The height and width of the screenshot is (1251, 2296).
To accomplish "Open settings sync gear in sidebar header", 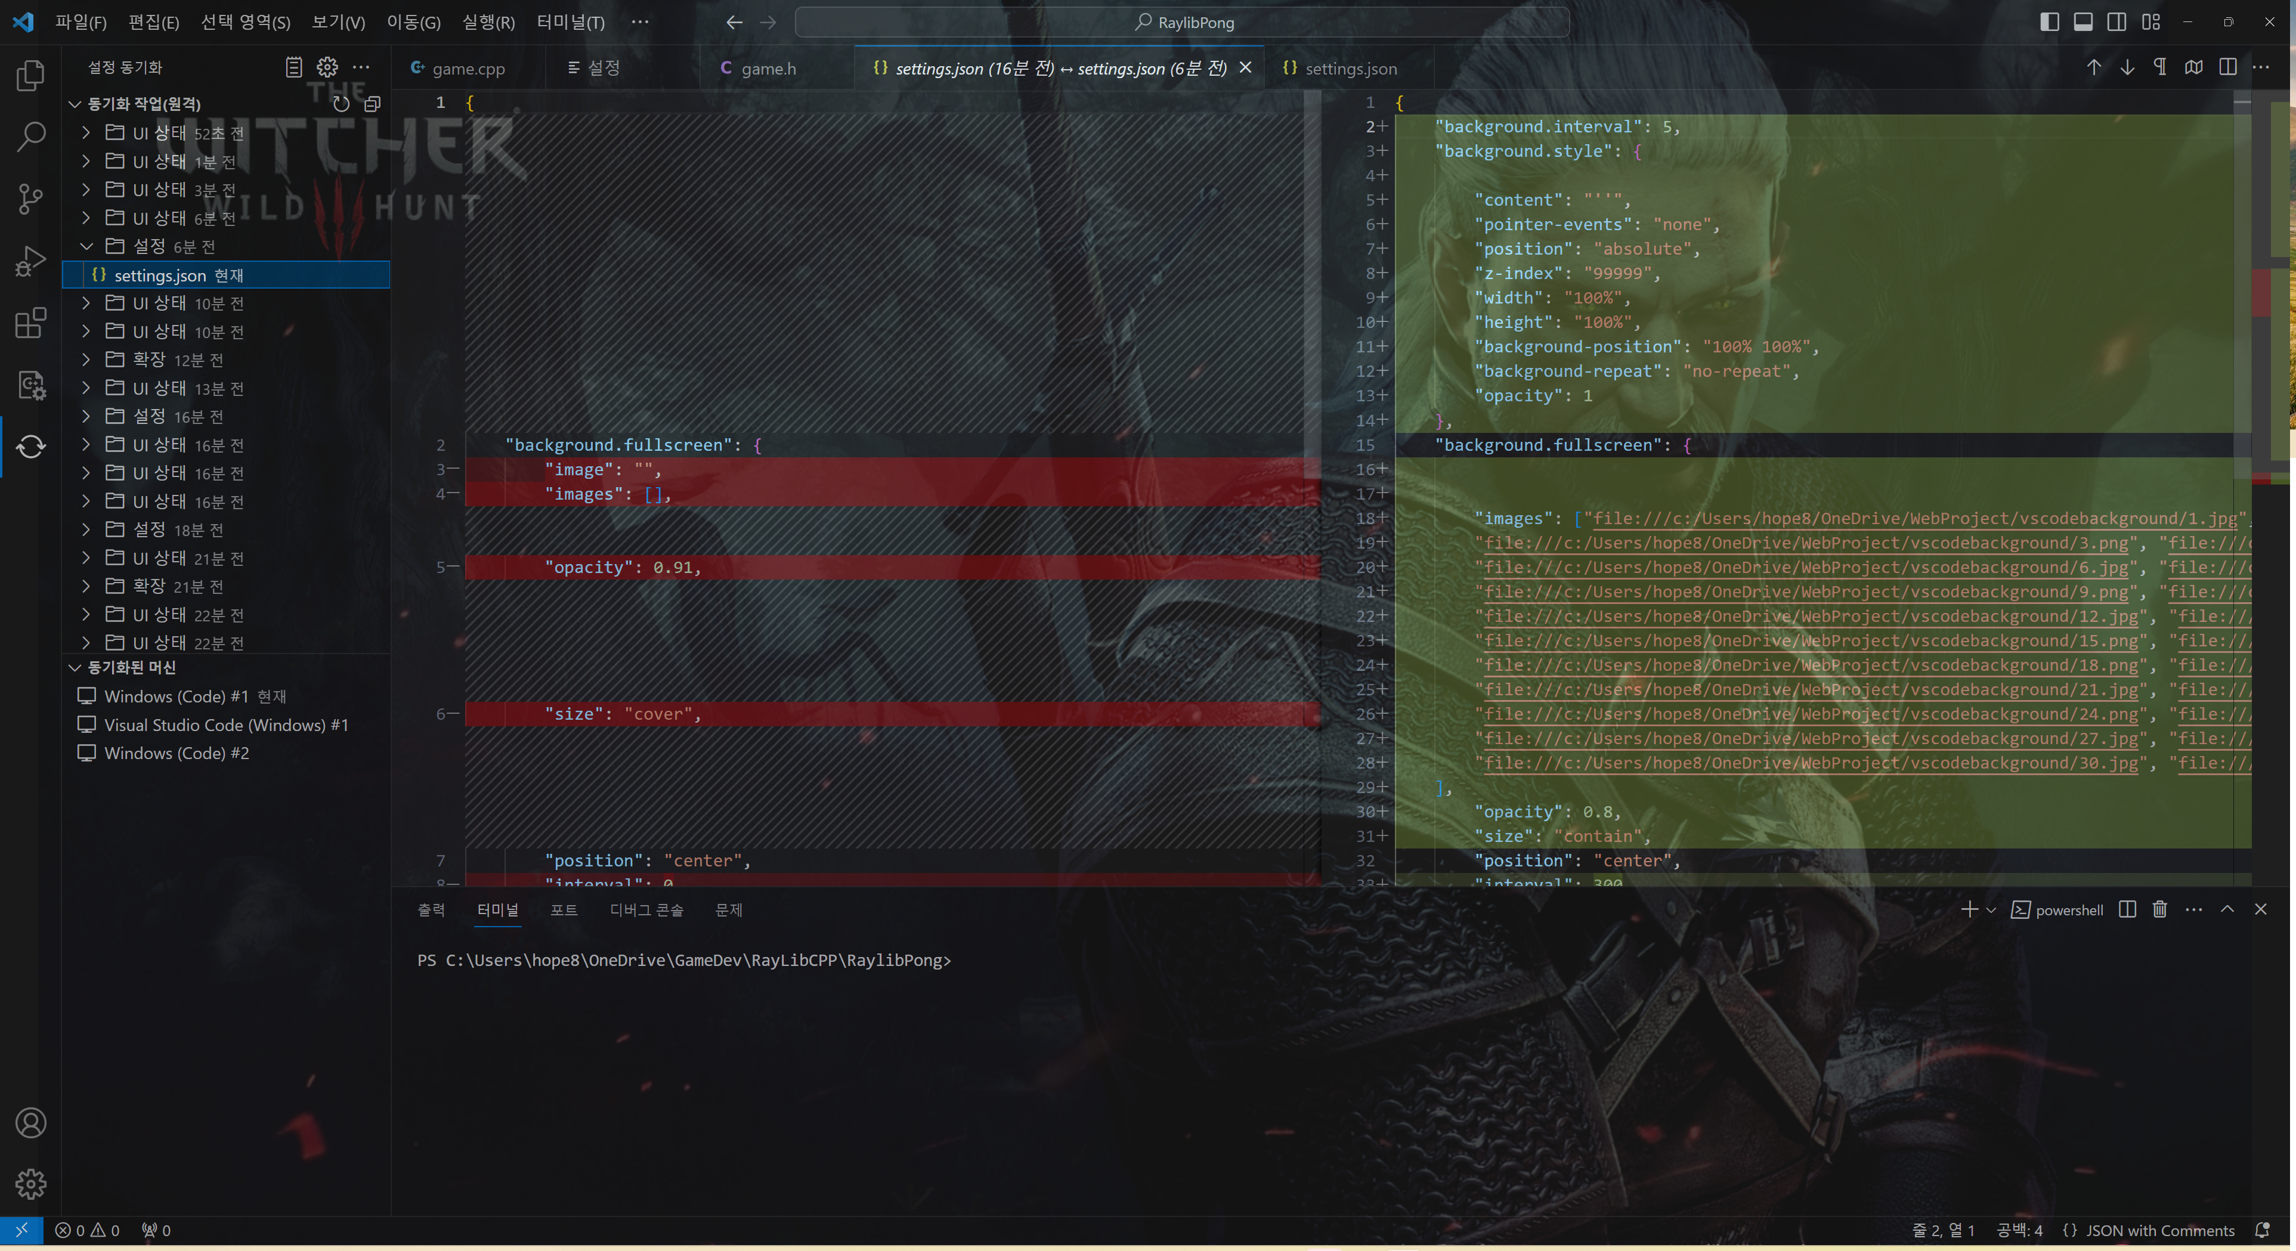I will [327, 67].
